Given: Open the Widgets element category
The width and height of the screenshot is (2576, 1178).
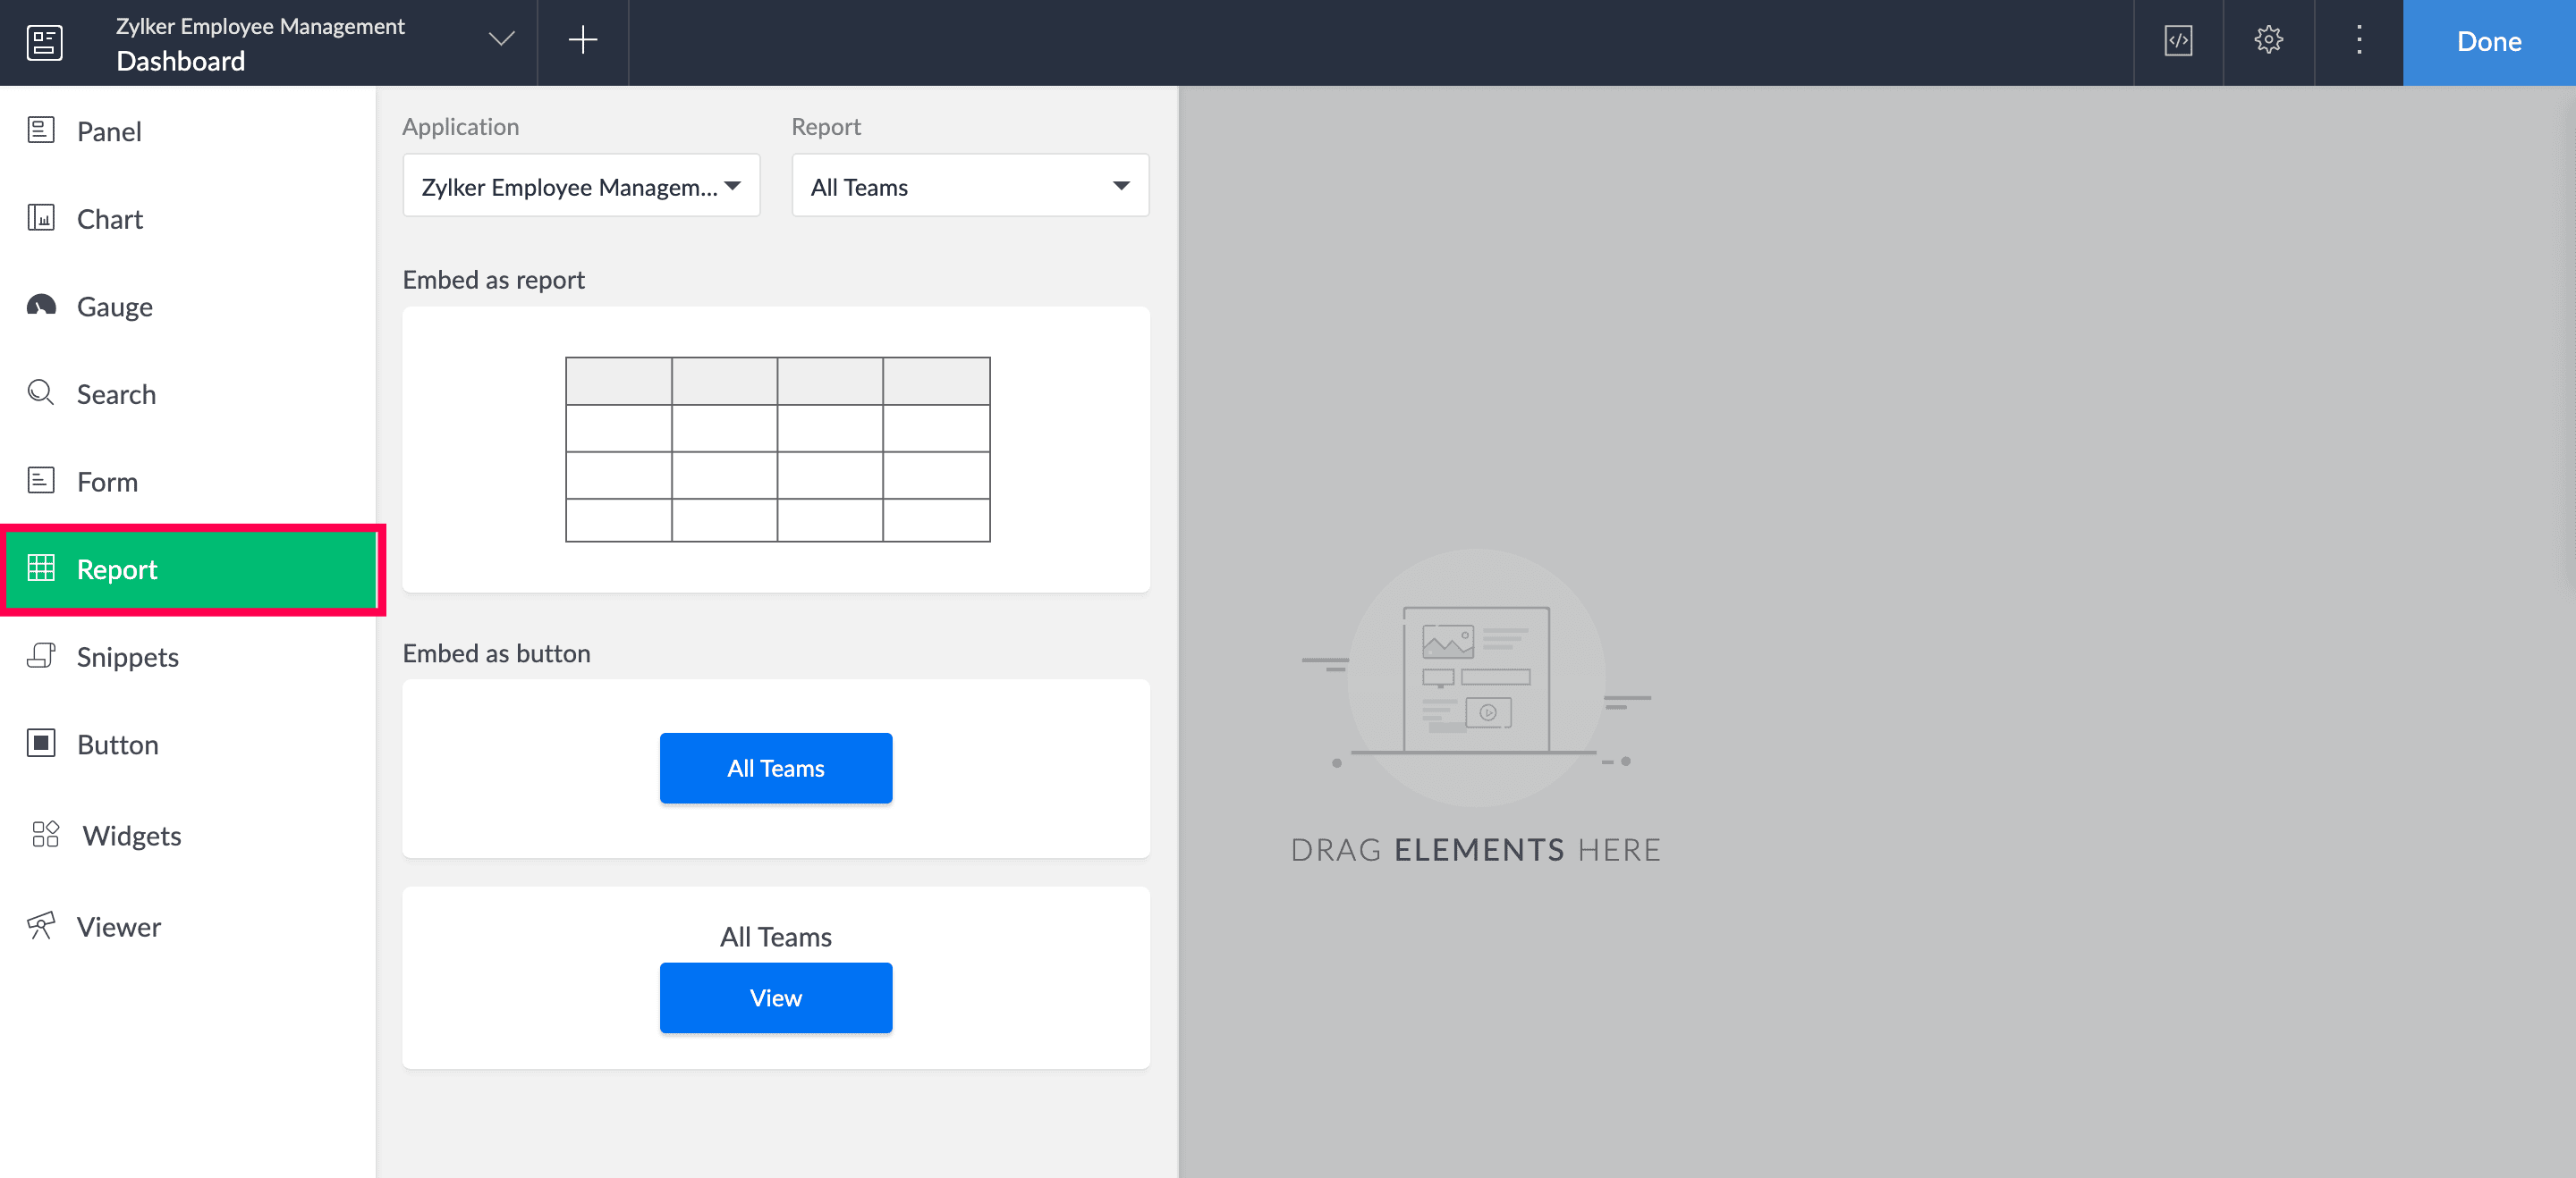Looking at the screenshot, I should point(131,836).
